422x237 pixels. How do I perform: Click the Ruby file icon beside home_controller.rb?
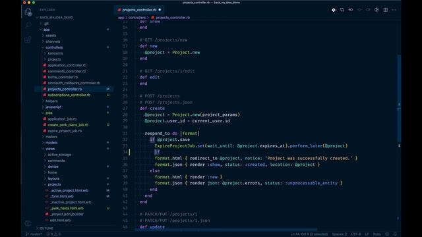click(x=45, y=77)
